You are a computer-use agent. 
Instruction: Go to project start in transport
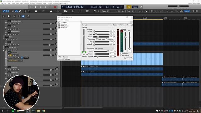tap(30, 7)
